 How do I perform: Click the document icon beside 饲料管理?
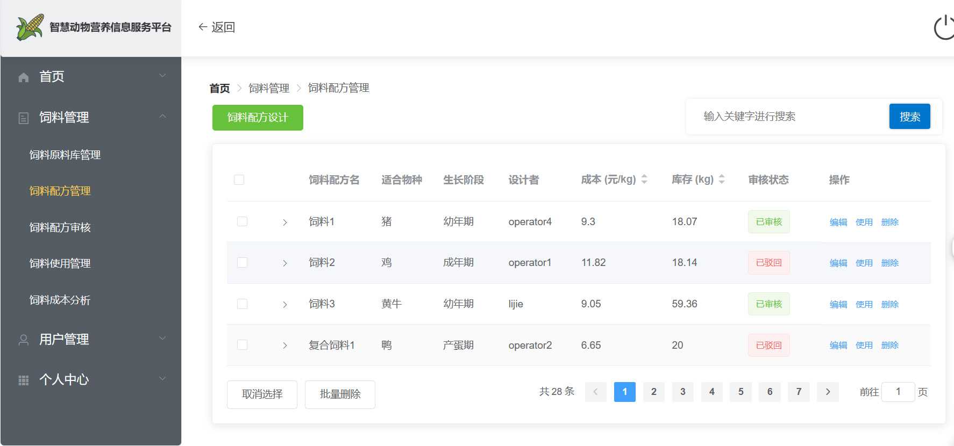pyautogui.click(x=24, y=118)
